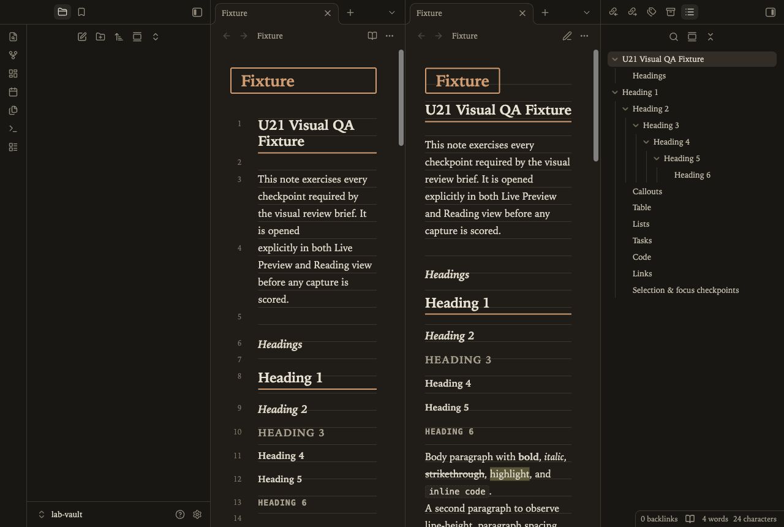Image resolution: width=784 pixels, height=527 pixels.
Task: Open more options for second Fixture pane
Action: point(584,36)
